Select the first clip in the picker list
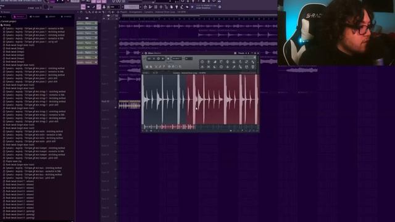 87,23
